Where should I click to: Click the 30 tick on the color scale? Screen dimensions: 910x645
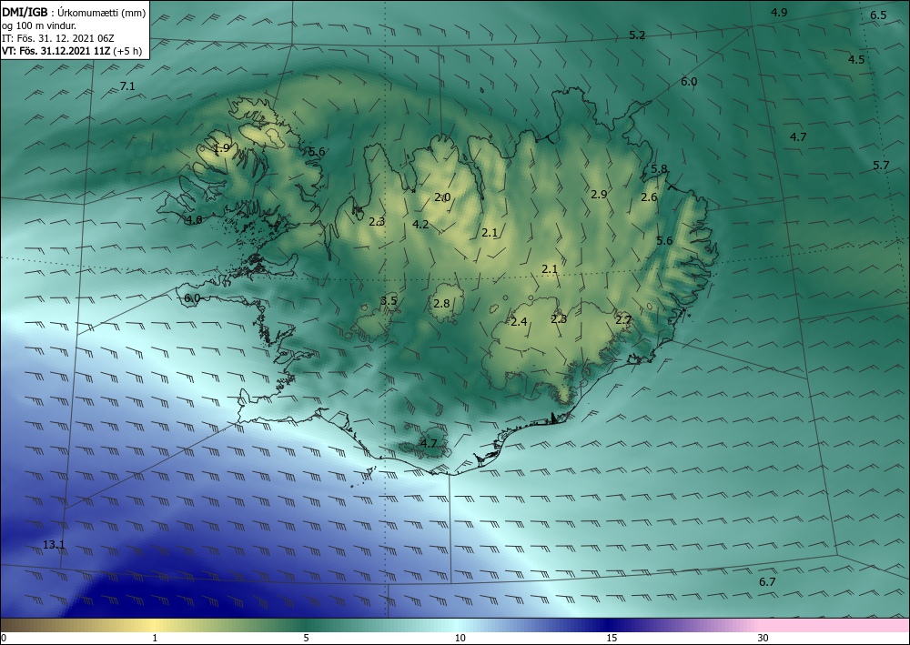pyautogui.click(x=763, y=638)
